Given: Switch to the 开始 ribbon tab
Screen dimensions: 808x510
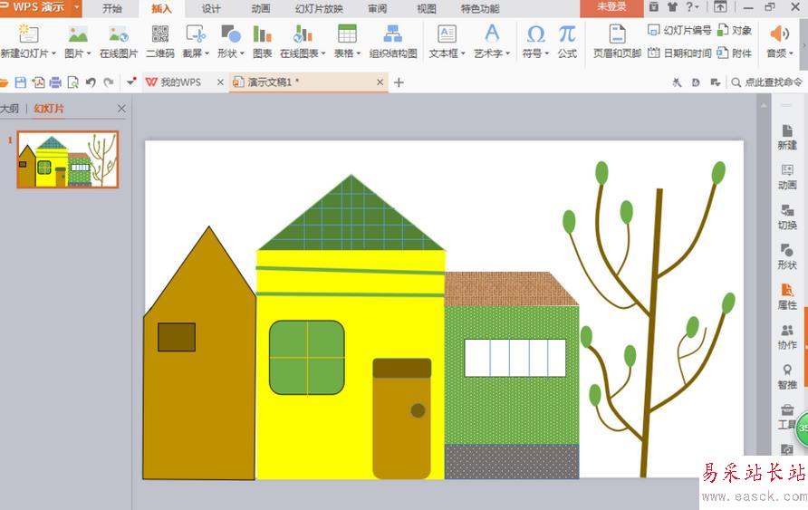Looking at the screenshot, I should click(x=111, y=9).
